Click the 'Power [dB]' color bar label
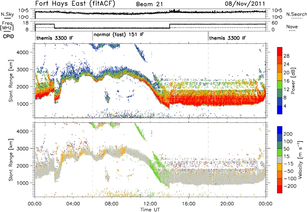 [293, 81]
